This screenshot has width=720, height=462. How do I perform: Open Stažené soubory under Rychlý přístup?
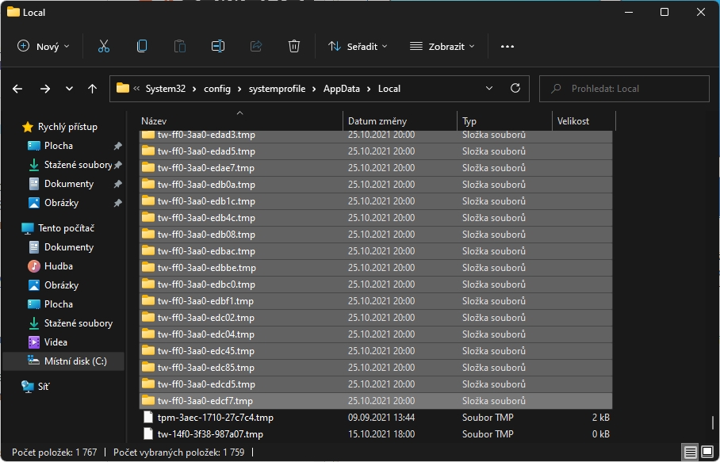click(x=78, y=165)
